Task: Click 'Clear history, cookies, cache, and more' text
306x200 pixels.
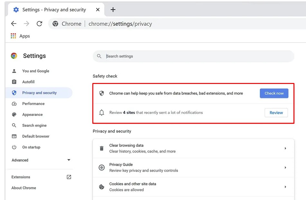Action: (143, 151)
